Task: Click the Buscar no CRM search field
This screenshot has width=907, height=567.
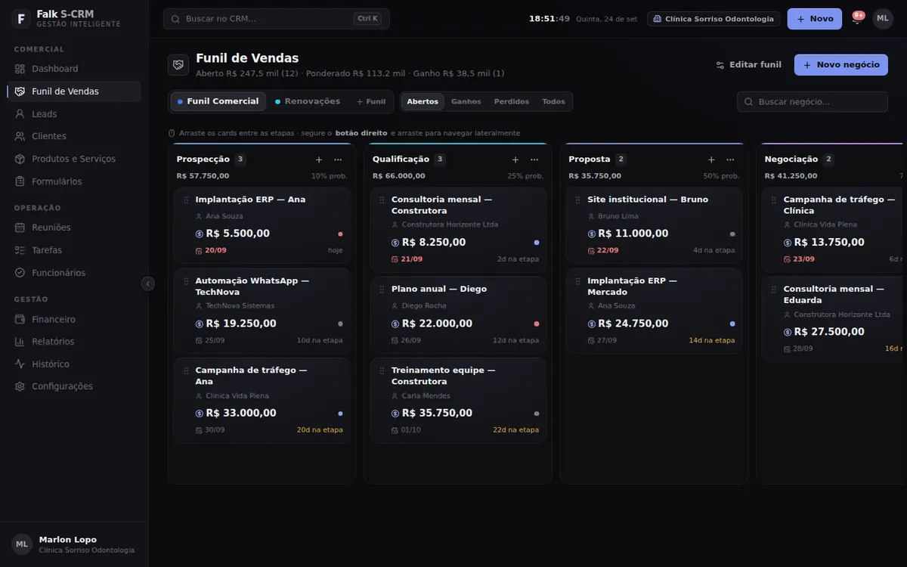Action: point(277,19)
